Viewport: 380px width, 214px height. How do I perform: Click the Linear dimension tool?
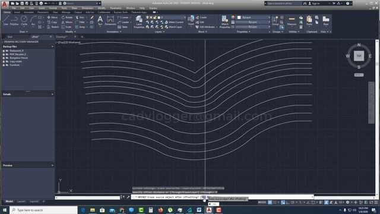(123, 17)
